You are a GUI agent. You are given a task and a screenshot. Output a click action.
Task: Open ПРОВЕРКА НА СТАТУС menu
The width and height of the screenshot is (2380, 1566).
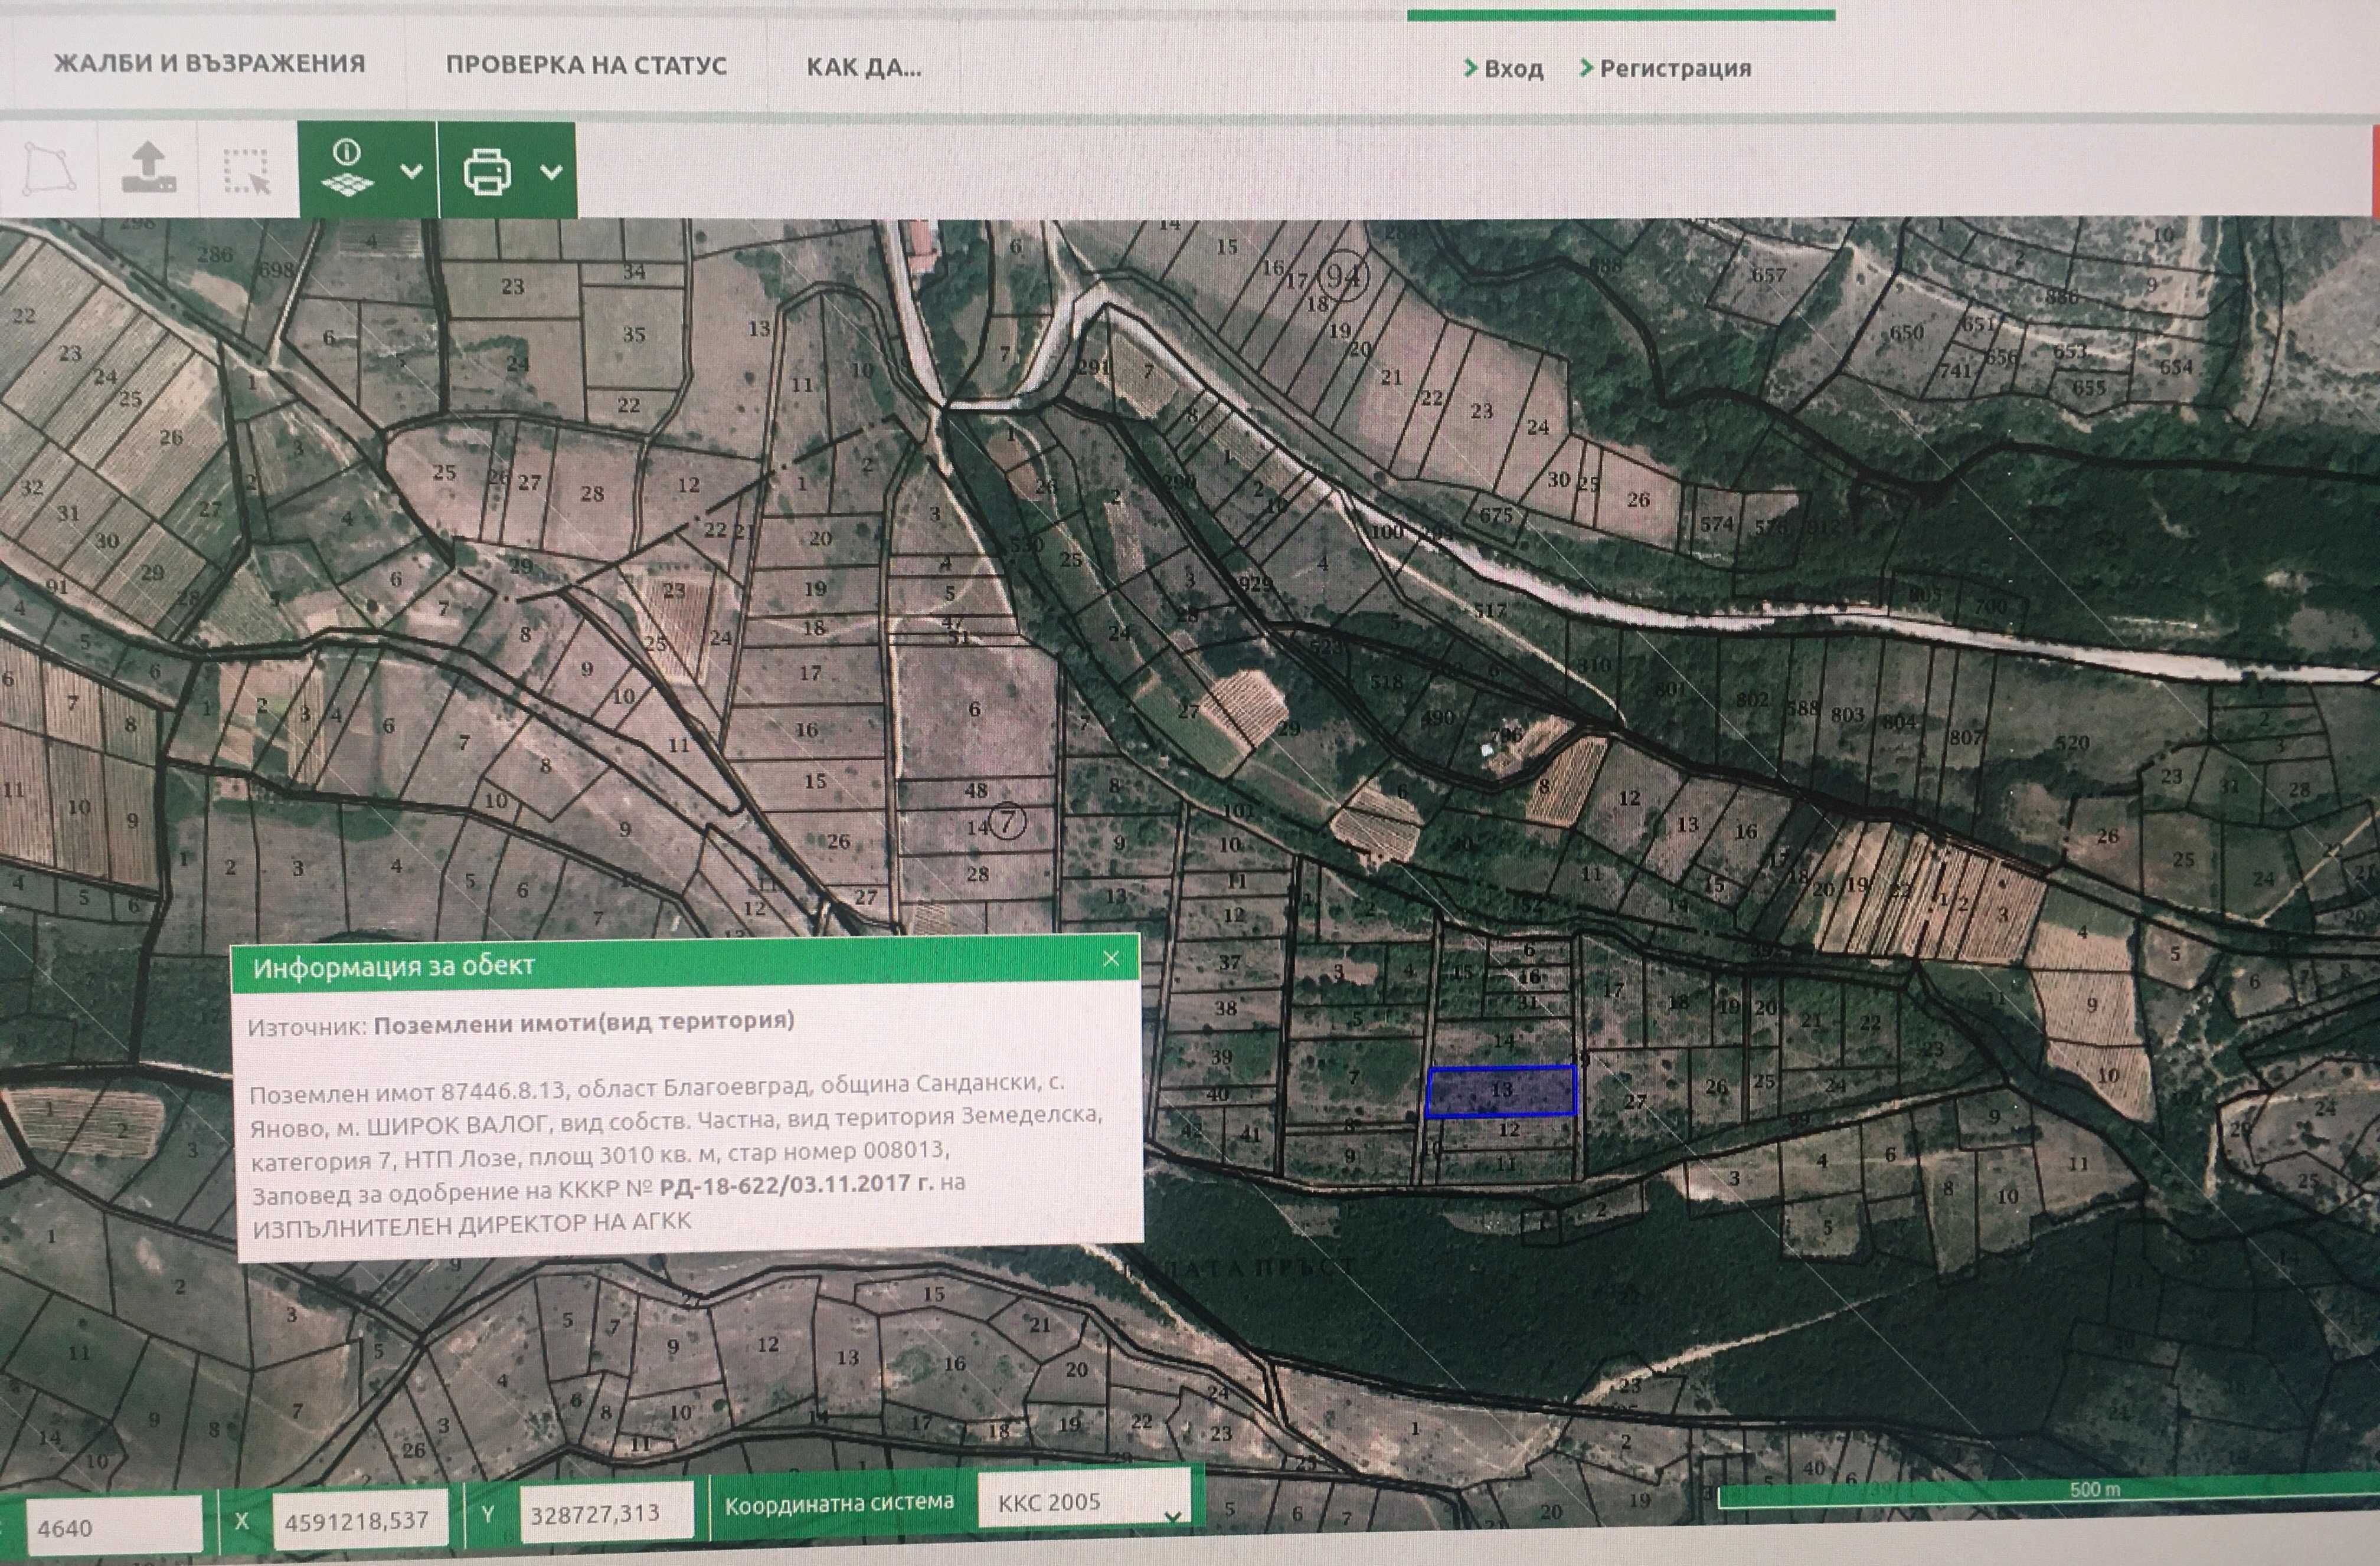click(586, 65)
